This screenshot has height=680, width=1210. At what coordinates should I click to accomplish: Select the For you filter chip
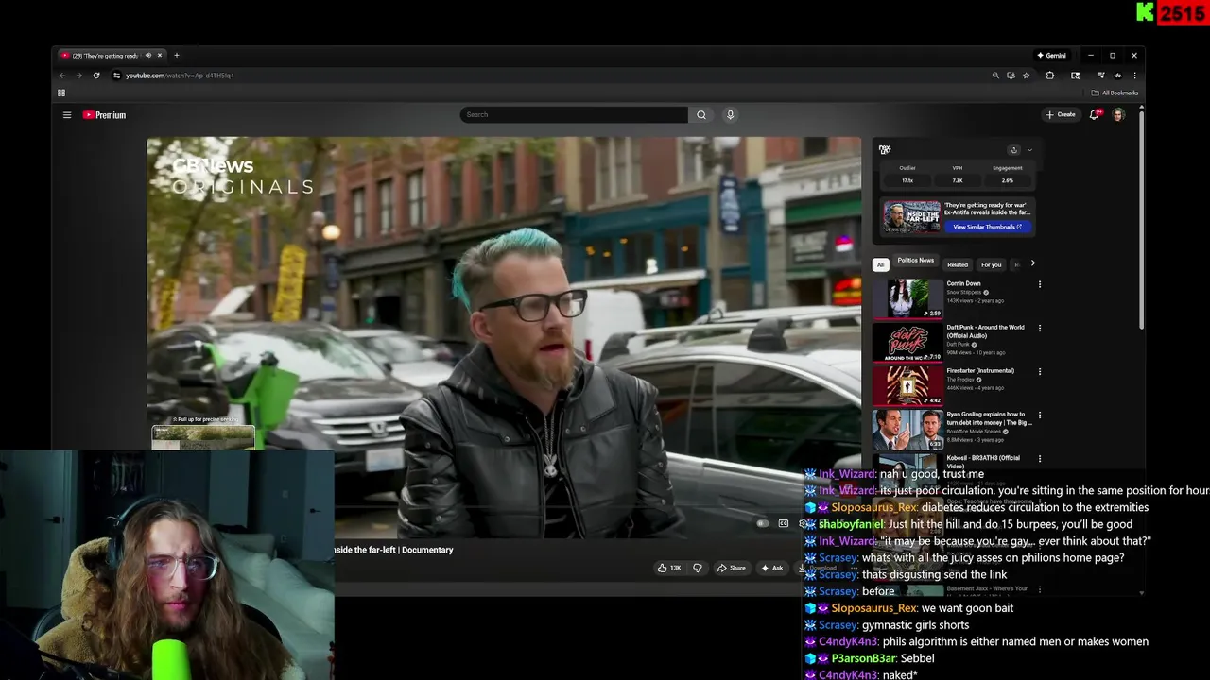tap(991, 264)
